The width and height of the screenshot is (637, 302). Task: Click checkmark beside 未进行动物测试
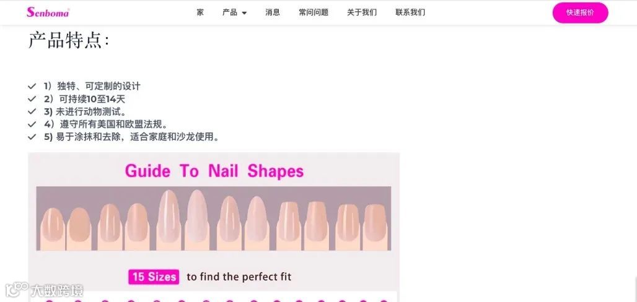(x=32, y=111)
